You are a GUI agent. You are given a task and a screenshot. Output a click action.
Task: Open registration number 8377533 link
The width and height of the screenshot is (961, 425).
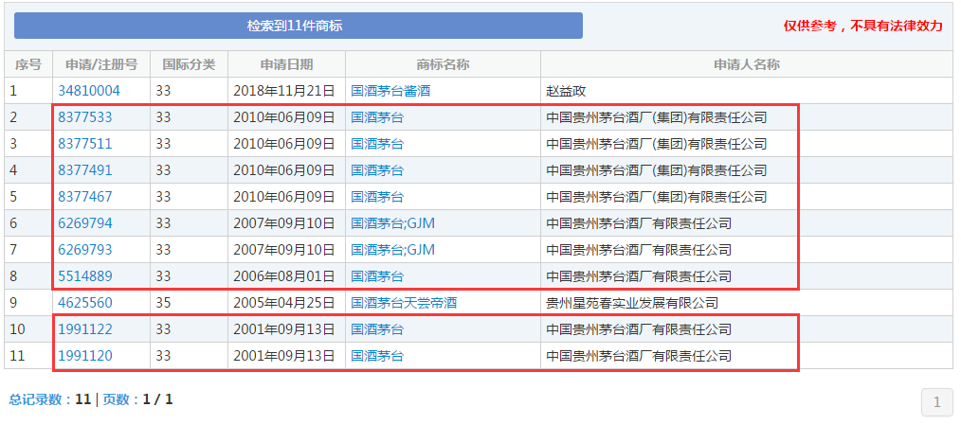coord(85,117)
